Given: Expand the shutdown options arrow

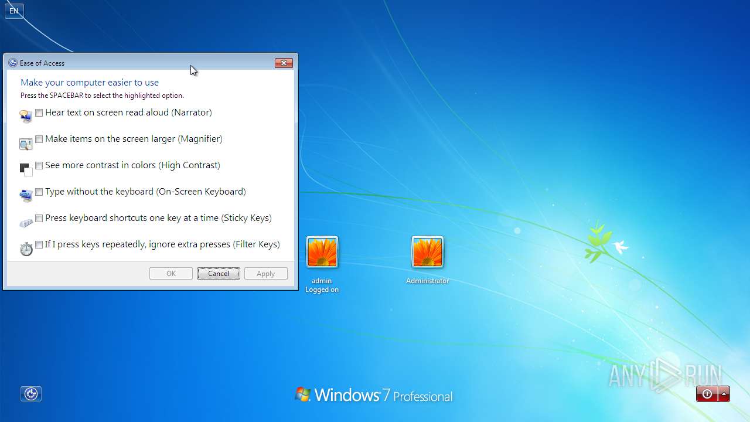Looking at the screenshot, I should pos(724,394).
